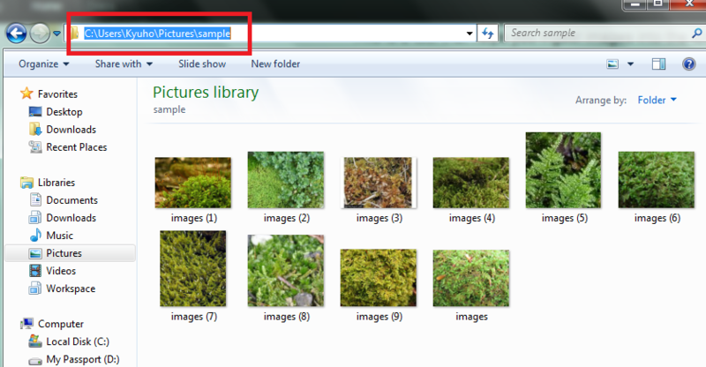Image resolution: width=706 pixels, height=367 pixels.
Task: Refresh the folder with the refresh button
Action: (x=488, y=34)
